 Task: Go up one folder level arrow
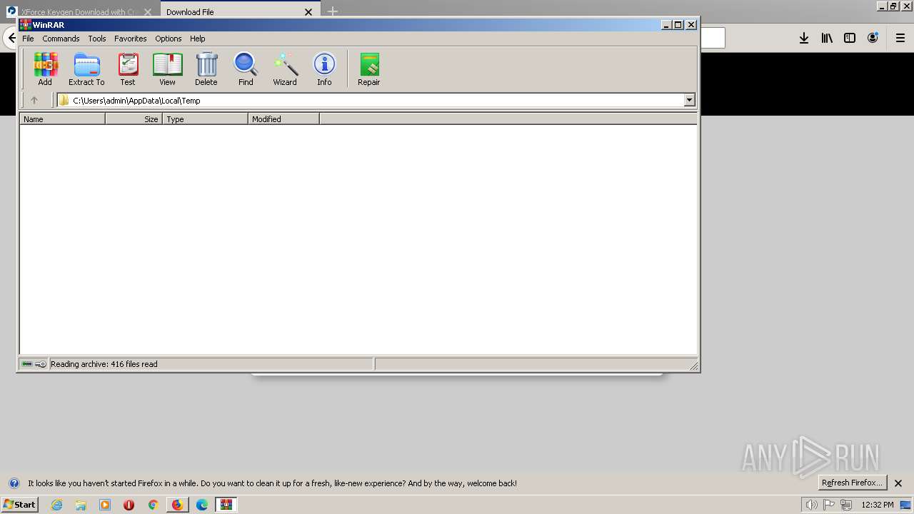34,101
